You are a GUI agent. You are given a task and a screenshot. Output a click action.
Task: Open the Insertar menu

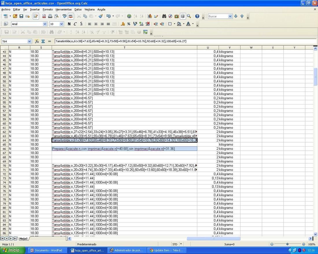point(35,10)
